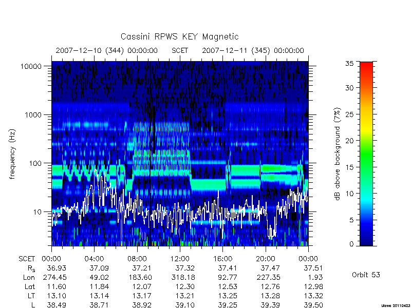Select the LT value 13.32
411x308 pixels.
pyautogui.click(x=313, y=296)
